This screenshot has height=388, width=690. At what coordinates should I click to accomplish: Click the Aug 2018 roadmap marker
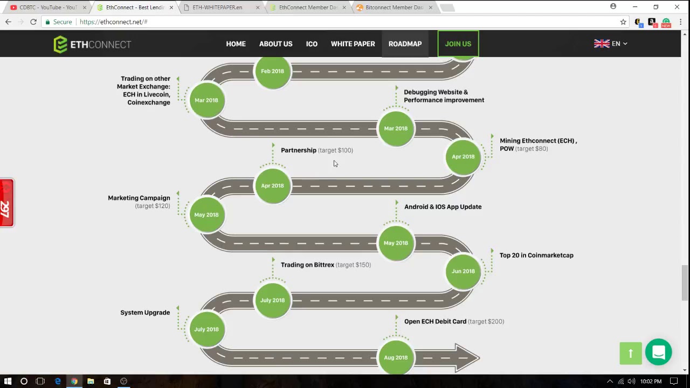(x=396, y=357)
